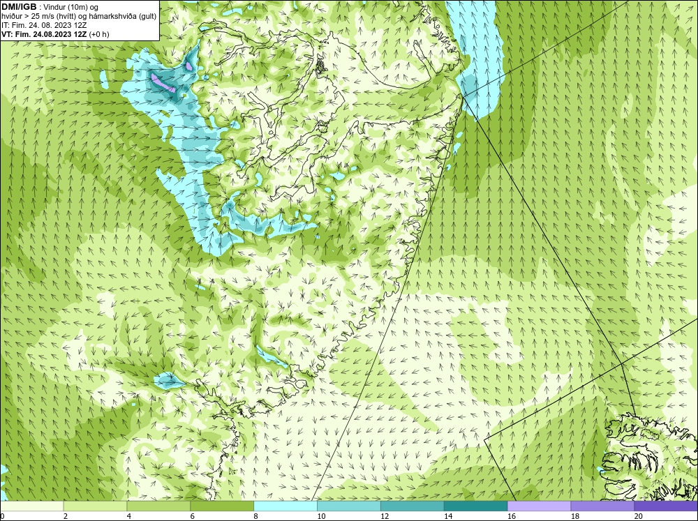Click the 8–10 m/s light cyan legend swatch
The image size is (698, 521).
[x=285, y=506]
